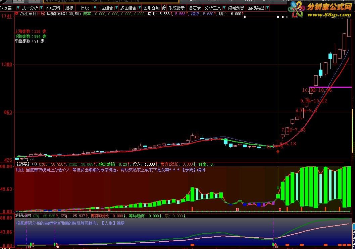Image resolution: width=355 pixels, height=249 pixels.
Task: Click the 425 price axis label
Action: click(x=7, y=160)
